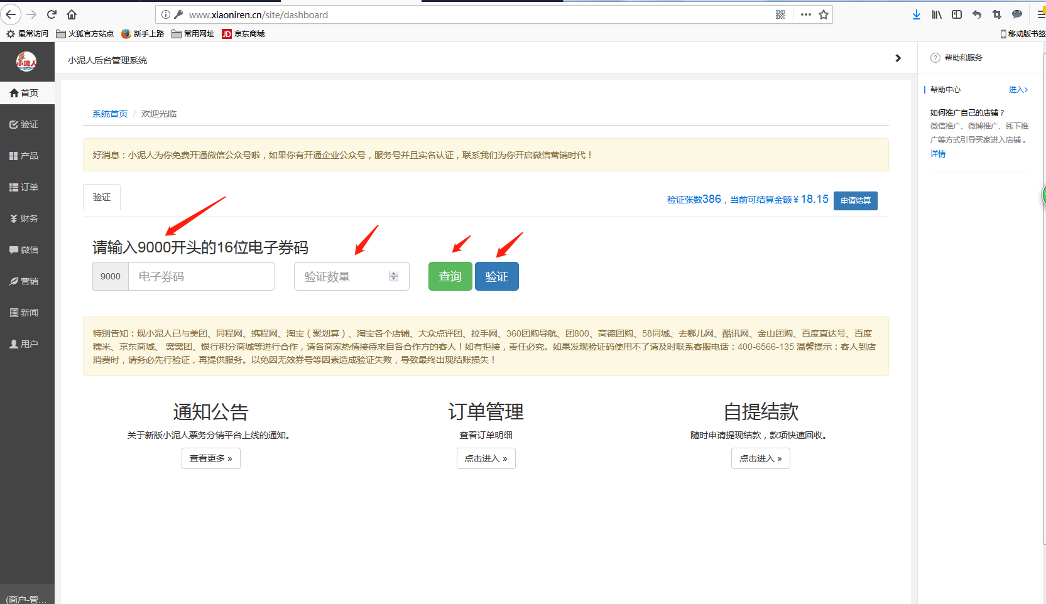Open the 用户 section in sidebar

click(27, 343)
